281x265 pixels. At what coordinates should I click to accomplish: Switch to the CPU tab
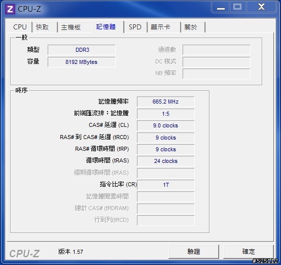pos(20,27)
